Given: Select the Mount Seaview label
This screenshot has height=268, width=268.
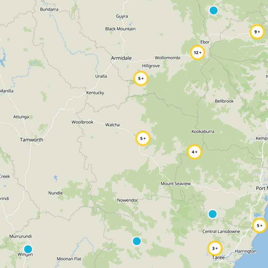Looking at the screenshot, I should (x=176, y=184).
